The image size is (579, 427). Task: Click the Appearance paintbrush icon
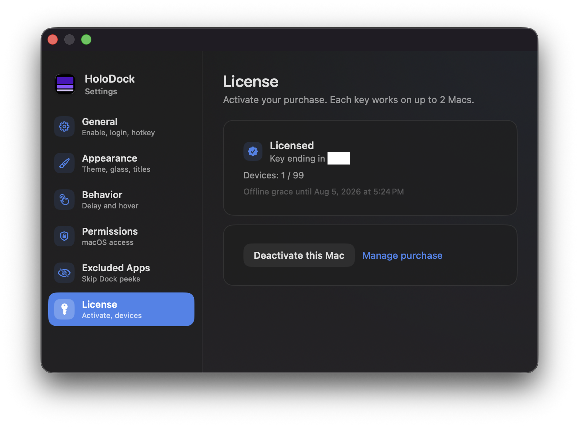click(64, 163)
